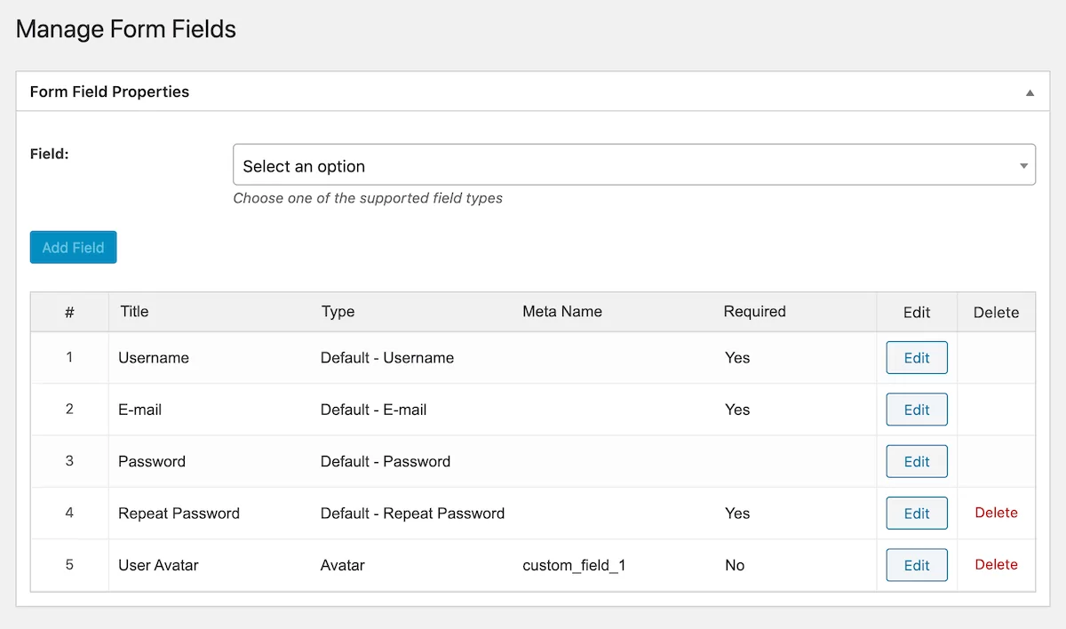The width and height of the screenshot is (1066, 629).
Task: Delete the User Avatar field
Action: [996, 564]
